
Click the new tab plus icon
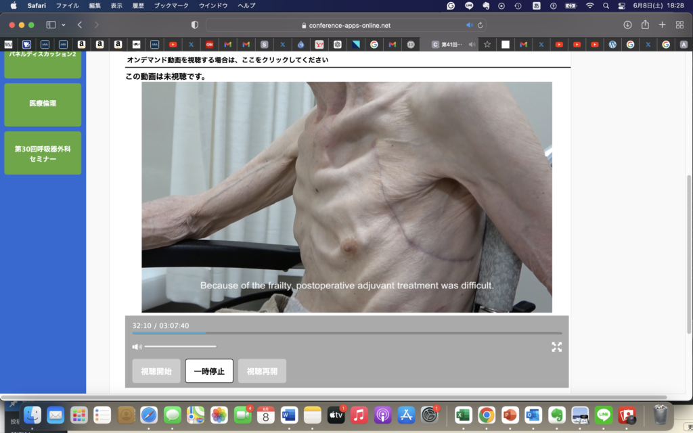[663, 25]
